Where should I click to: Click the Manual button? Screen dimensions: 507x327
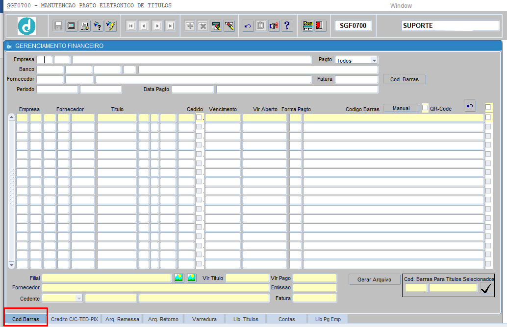pyautogui.click(x=401, y=108)
